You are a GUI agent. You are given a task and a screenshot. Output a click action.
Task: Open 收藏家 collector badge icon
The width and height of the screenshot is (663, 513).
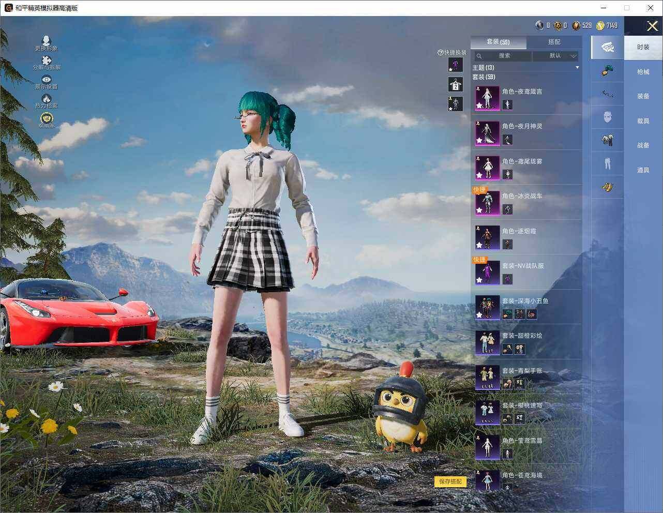click(47, 120)
